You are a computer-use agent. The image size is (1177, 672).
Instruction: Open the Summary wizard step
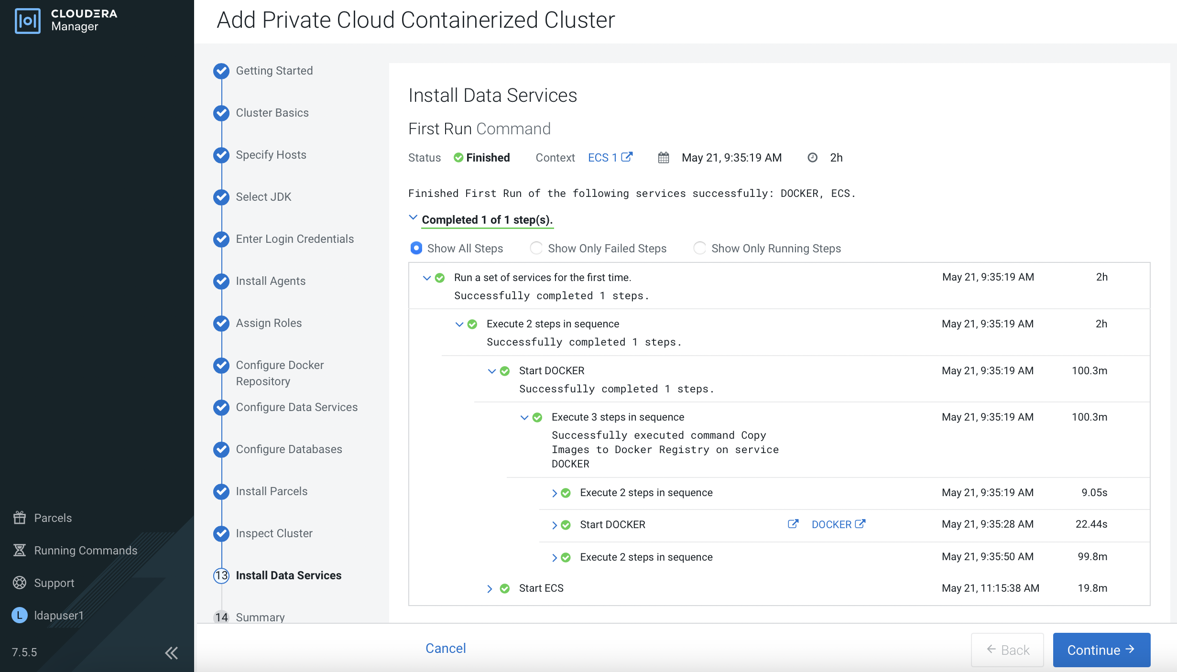[x=260, y=617]
